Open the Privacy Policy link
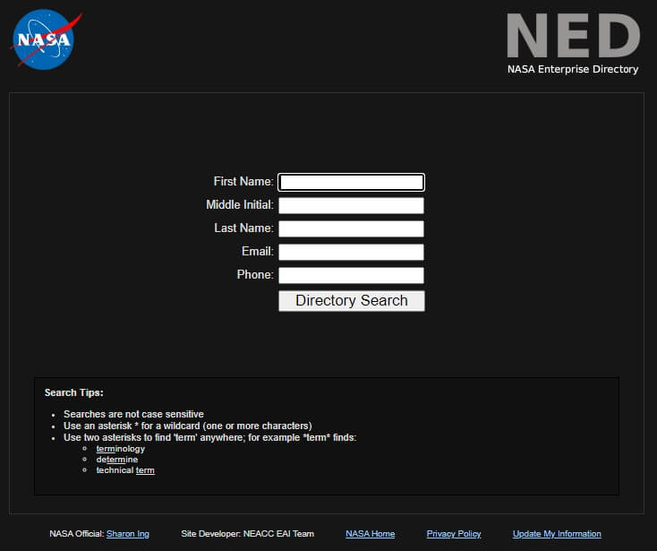 (x=454, y=534)
